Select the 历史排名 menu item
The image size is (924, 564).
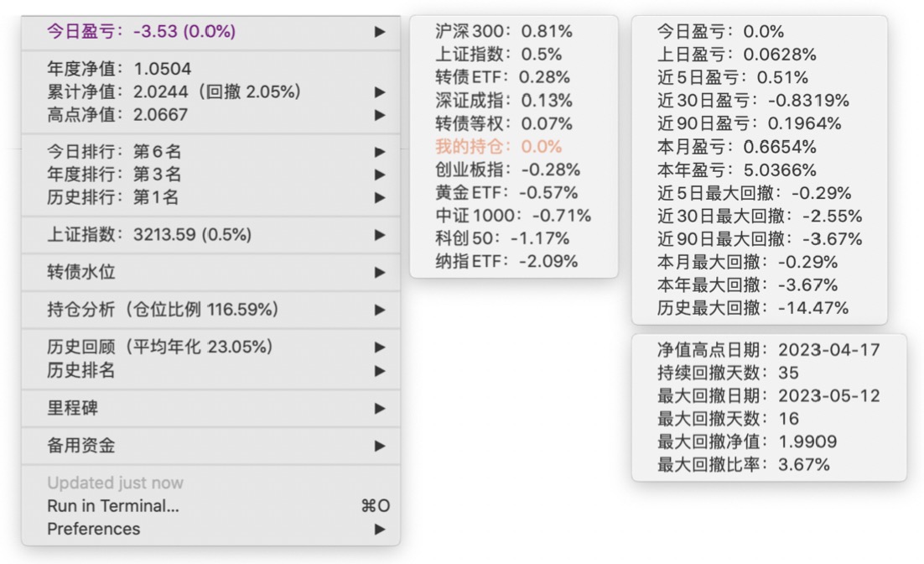tap(81, 370)
